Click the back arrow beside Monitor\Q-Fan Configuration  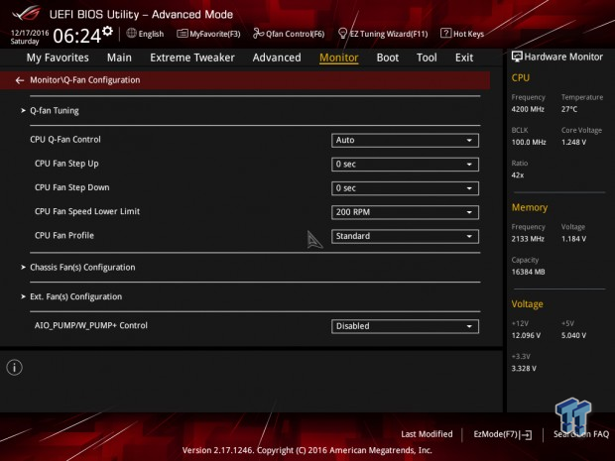20,80
